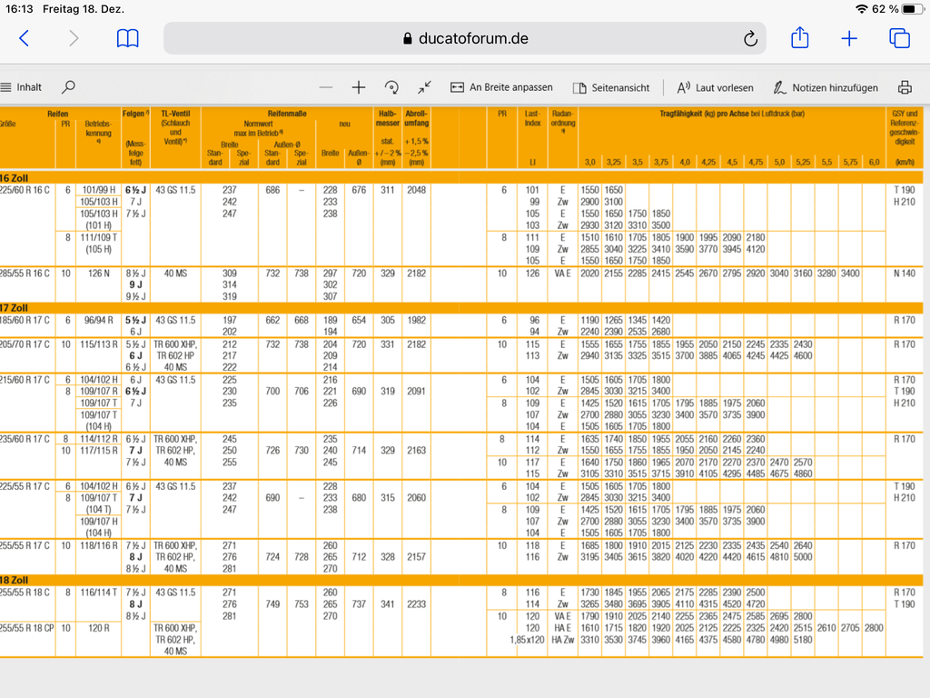
Task: Click tyre size 225/60 R 16 C
Action: 25,190
